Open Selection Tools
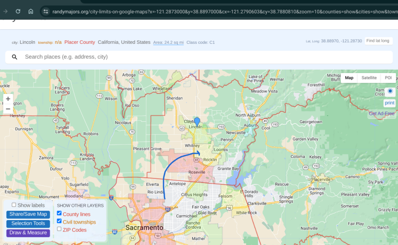The image size is (398, 245). click(x=28, y=224)
